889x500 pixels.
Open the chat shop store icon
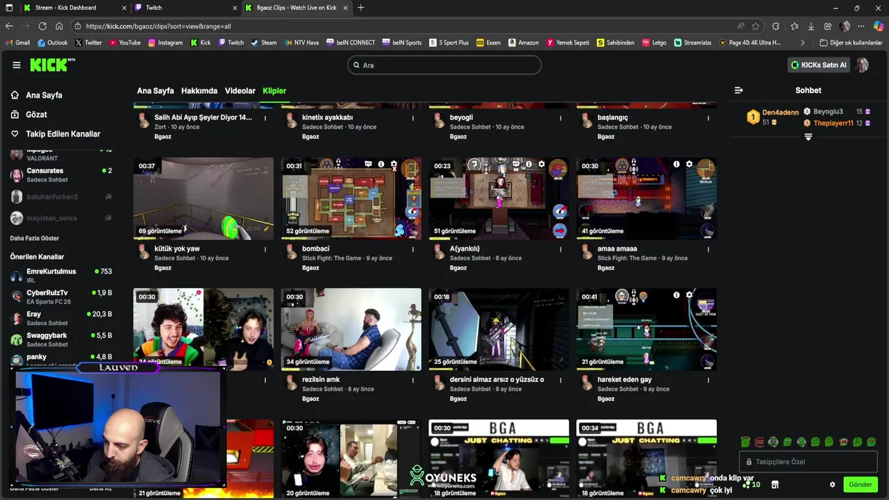[x=775, y=485]
